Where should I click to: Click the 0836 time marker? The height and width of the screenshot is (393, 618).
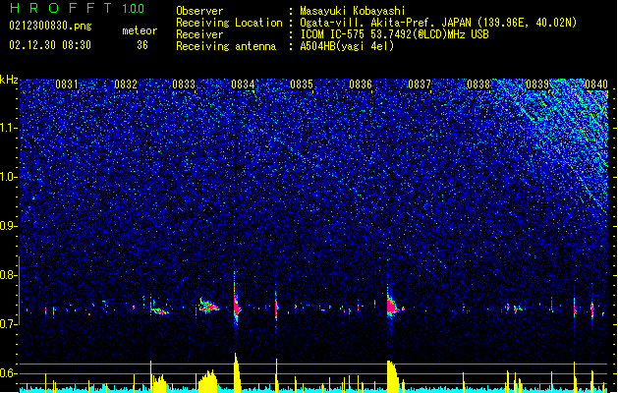(x=361, y=84)
